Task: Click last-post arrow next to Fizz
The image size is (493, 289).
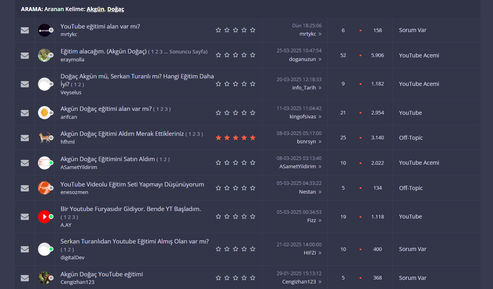Action: pos(320,220)
